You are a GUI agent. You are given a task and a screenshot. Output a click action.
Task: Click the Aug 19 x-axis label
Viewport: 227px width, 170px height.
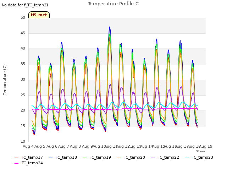click(x=206, y=146)
